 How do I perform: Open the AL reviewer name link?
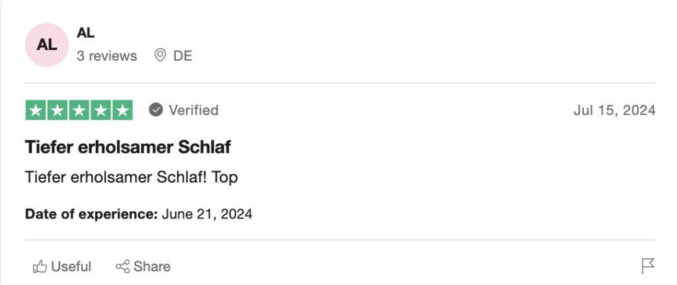86,33
